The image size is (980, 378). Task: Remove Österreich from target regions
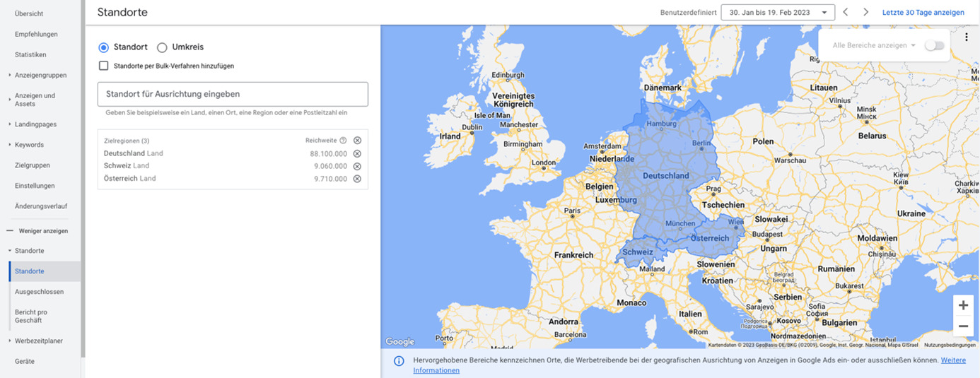tap(357, 179)
